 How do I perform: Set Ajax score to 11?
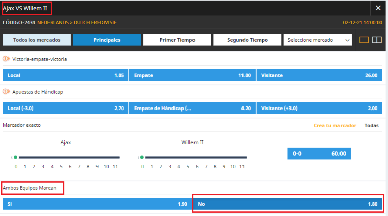pyautogui.click(x=115, y=167)
